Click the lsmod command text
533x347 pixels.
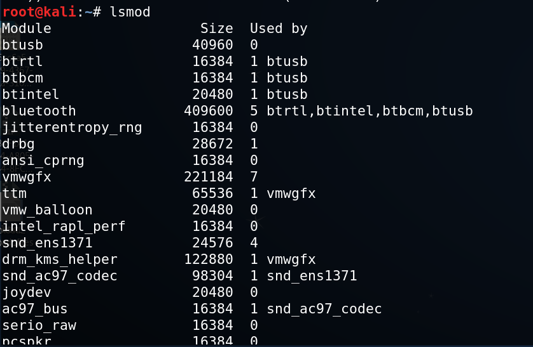point(130,12)
